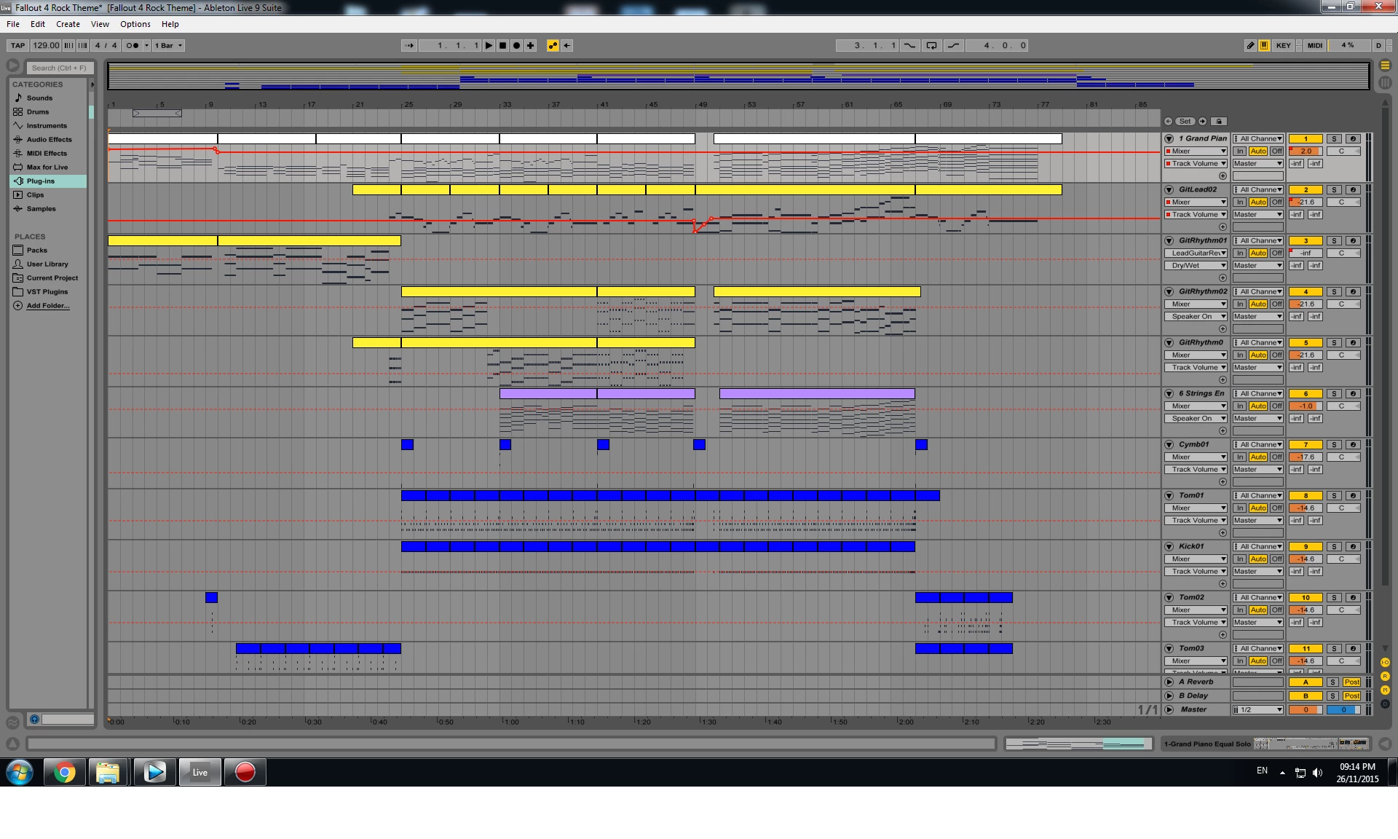Open Master track 1/2 output dropdown
Image resolution: width=1398 pixels, height=839 pixels.
point(1258,709)
